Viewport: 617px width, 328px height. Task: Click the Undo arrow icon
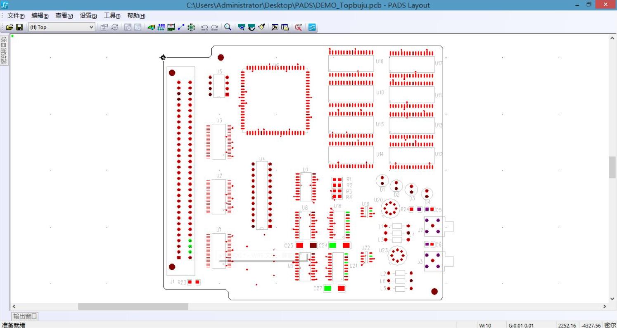coord(204,27)
